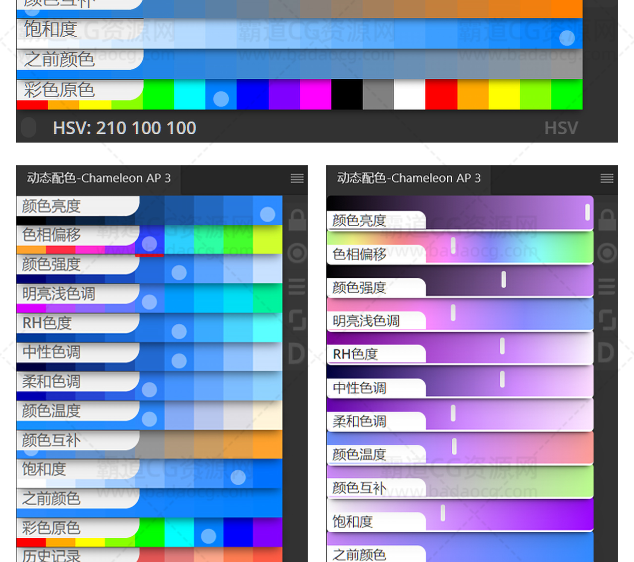Toggle the lock icon in the right panel

(607, 219)
